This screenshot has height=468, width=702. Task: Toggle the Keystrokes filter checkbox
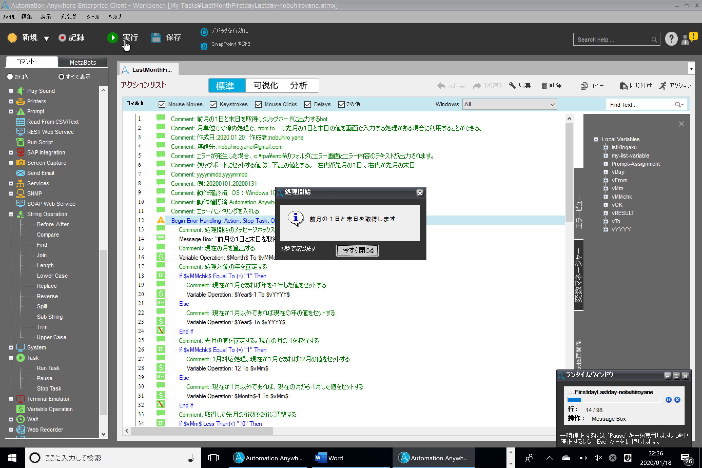tap(213, 104)
